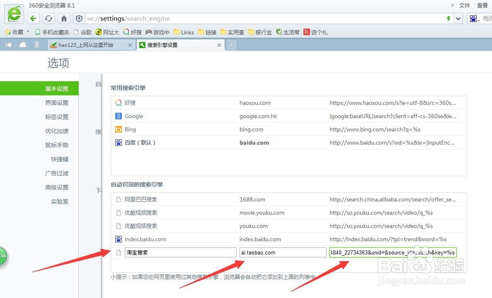Click the youku.com keyword cell
Screen dimensions: 492x298
[x=253, y=226]
